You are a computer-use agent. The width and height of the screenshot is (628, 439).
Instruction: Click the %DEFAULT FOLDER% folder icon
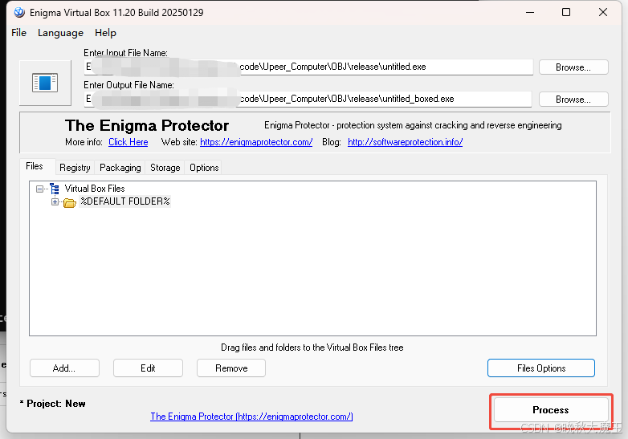[x=70, y=202]
